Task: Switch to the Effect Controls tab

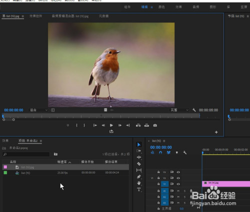Action: point(35,16)
